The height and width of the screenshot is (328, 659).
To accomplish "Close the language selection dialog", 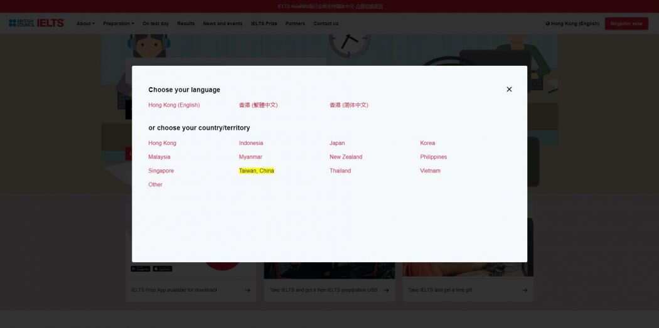I will point(509,89).
